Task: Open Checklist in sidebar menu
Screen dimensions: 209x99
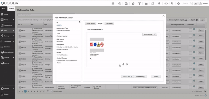Action: (8, 47)
